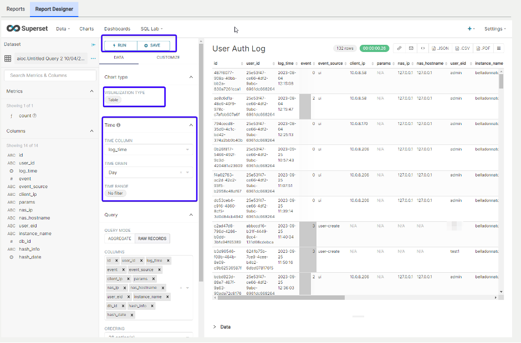The height and width of the screenshot is (343, 521).
Task: Open the Time Column log_time dropdown
Action: [x=149, y=149]
